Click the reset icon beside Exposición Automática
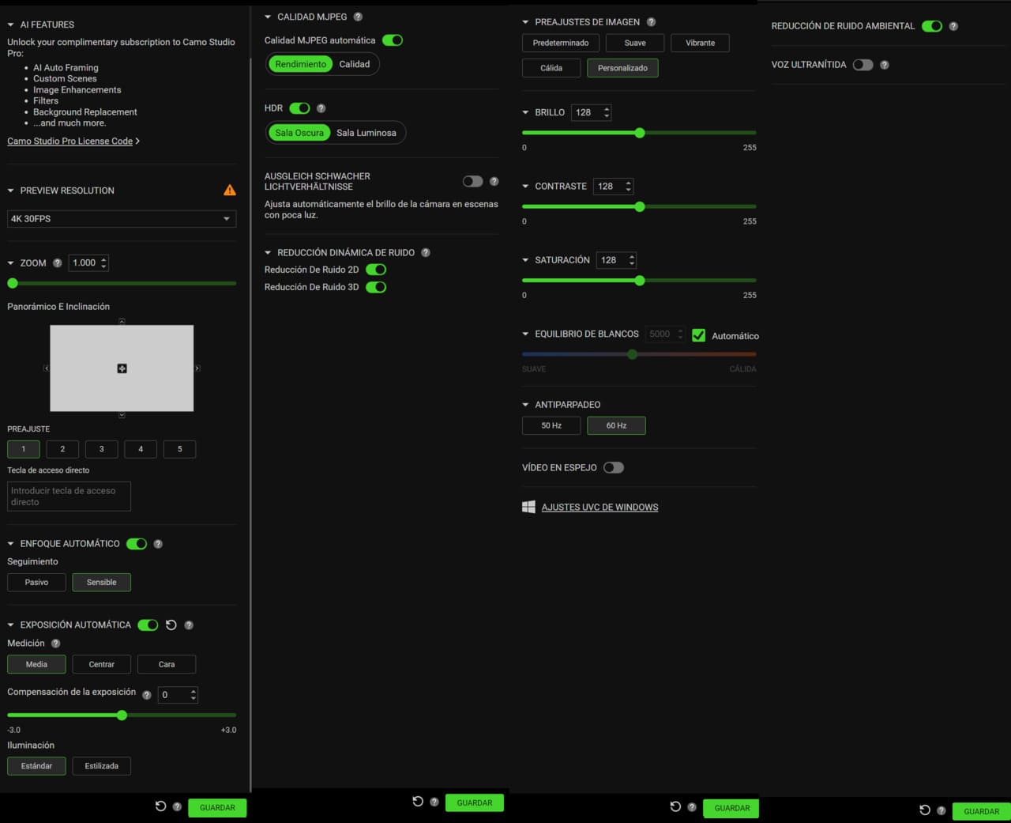The image size is (1011, 823). pos(171,625)
